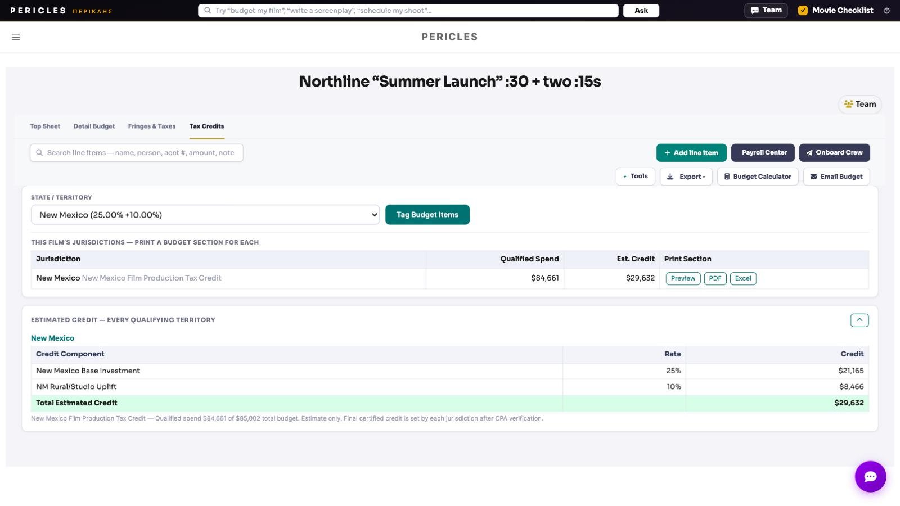
Task: Select the NM Rural/Studio Uplift row
Action: point(450,387)
